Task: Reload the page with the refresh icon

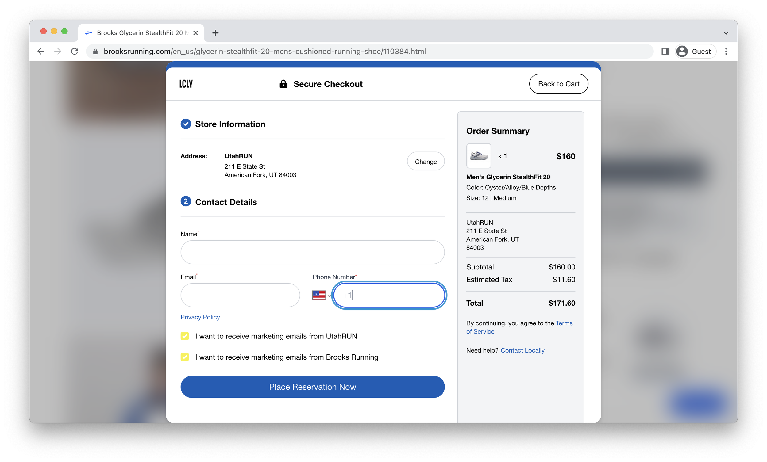Action: pyautogui.click(x=74, y=51)
